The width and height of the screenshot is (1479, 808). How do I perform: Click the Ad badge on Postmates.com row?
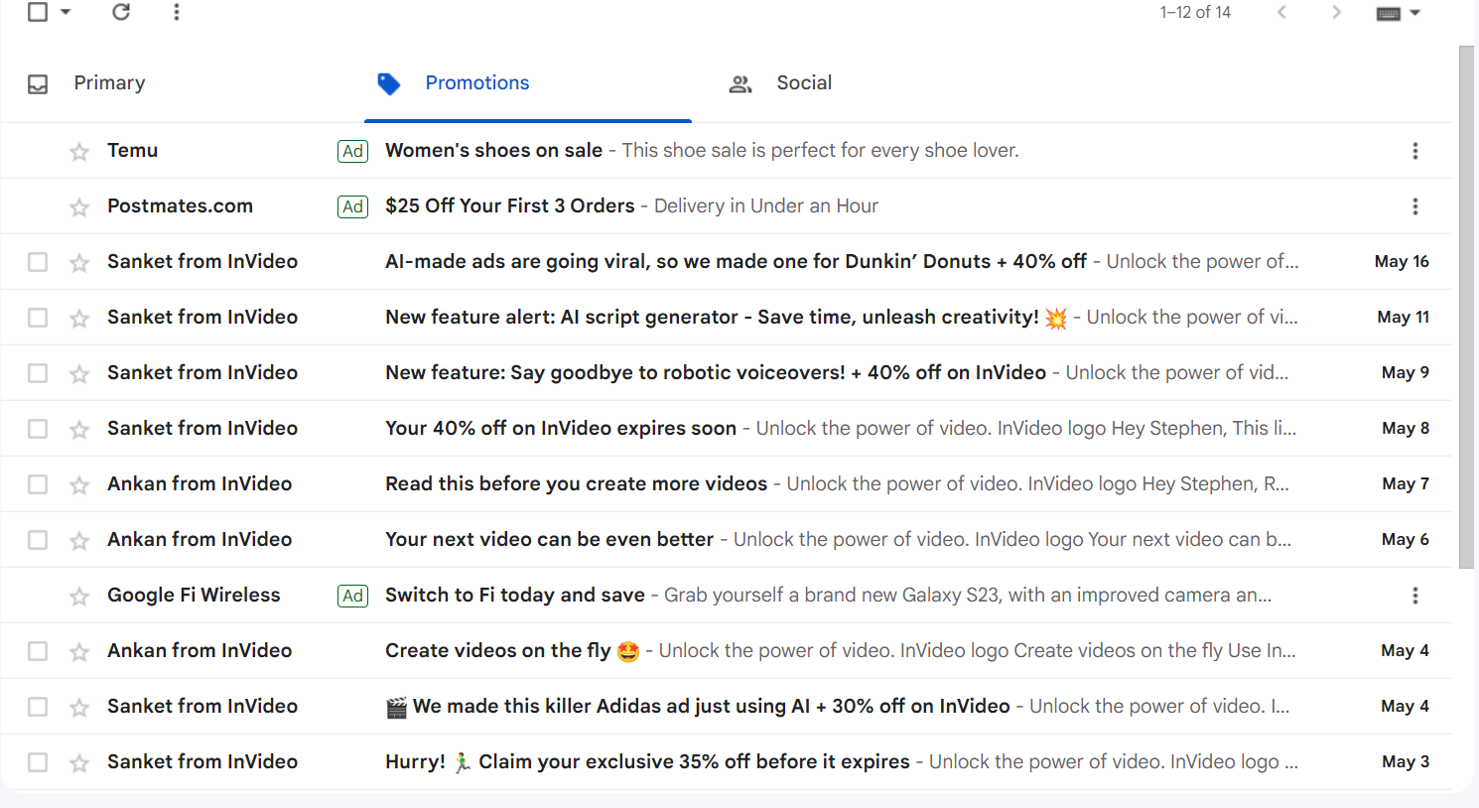(353, 206)
